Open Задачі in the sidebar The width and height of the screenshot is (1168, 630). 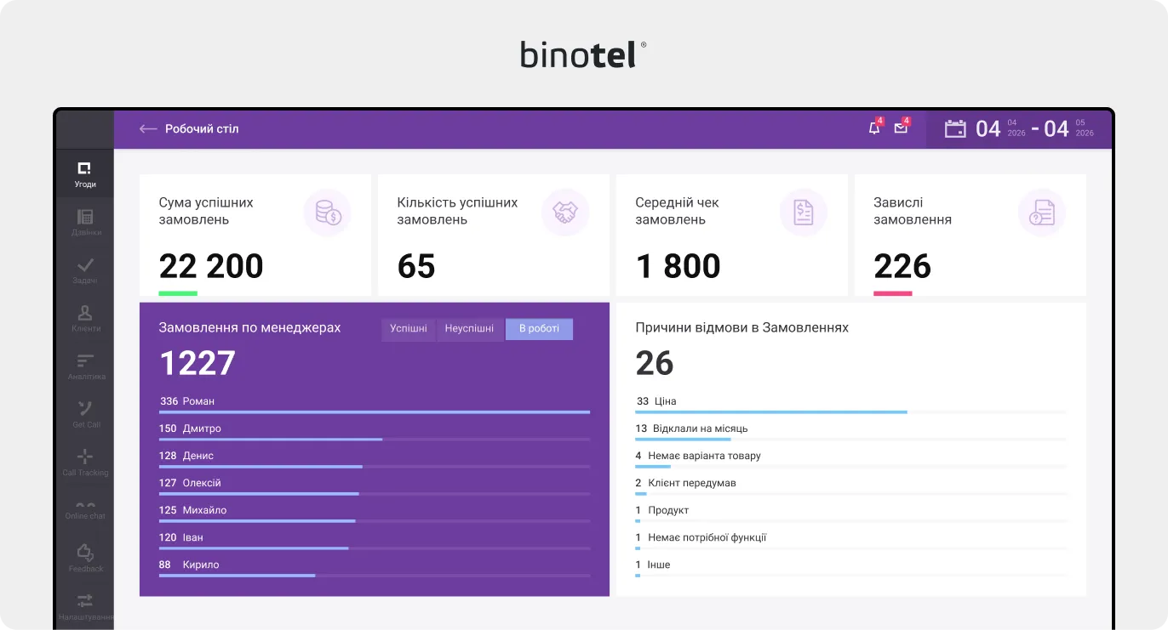(85, 270)
